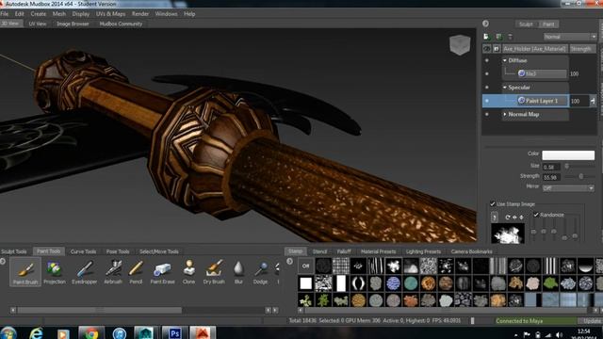Expand the Normal Map channel group
The width and height of the screenshot is (603, 339).
click(505, 115)
